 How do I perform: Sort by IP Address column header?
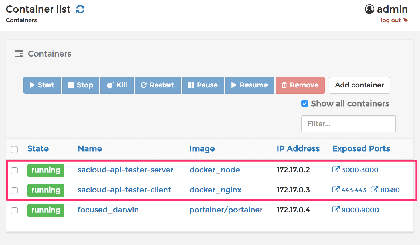click(298, 149)
